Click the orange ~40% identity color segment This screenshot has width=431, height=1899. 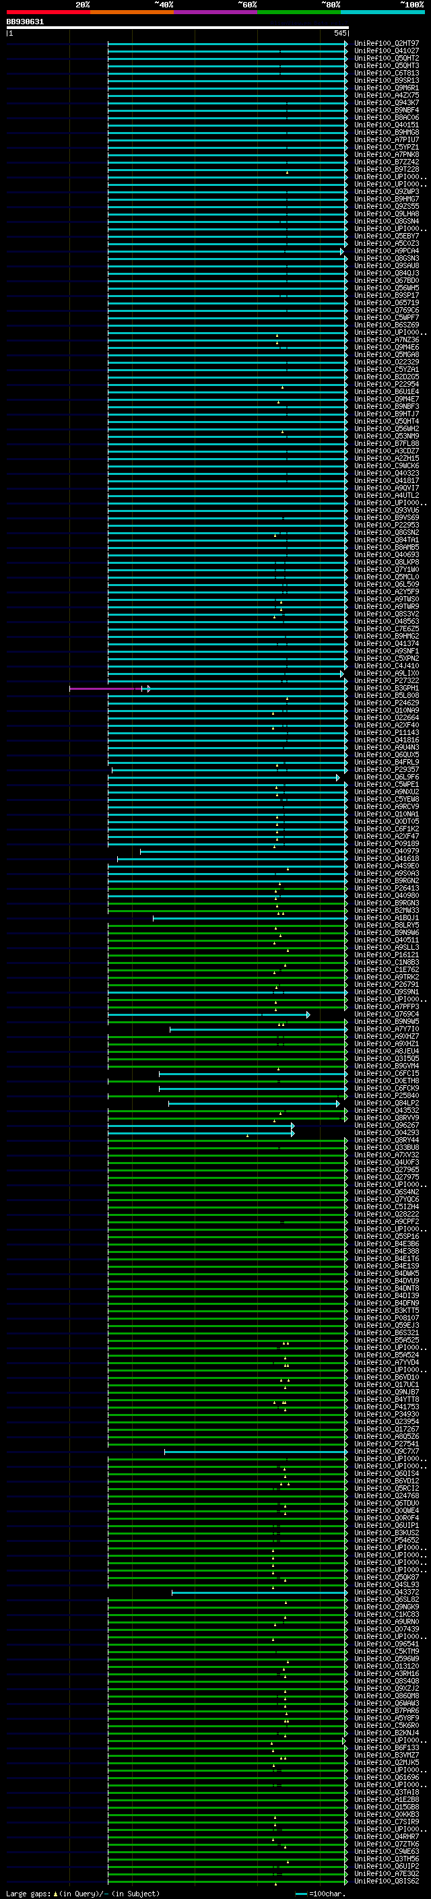[132, 12]
